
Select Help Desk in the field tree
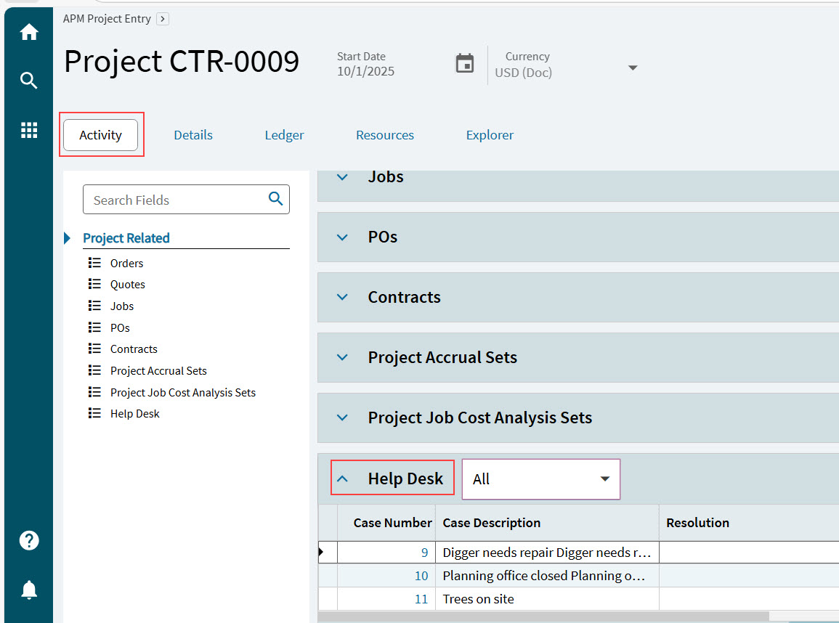135,414
